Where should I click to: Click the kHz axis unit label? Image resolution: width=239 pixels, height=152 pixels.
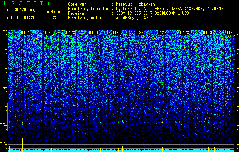tap(3, 31)
